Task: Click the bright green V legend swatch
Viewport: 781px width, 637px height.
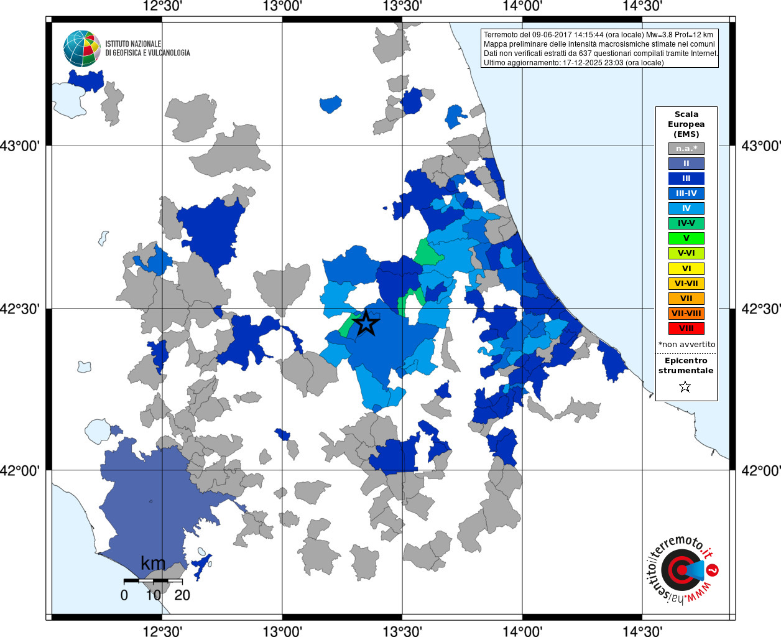Action: coord(686,238)
